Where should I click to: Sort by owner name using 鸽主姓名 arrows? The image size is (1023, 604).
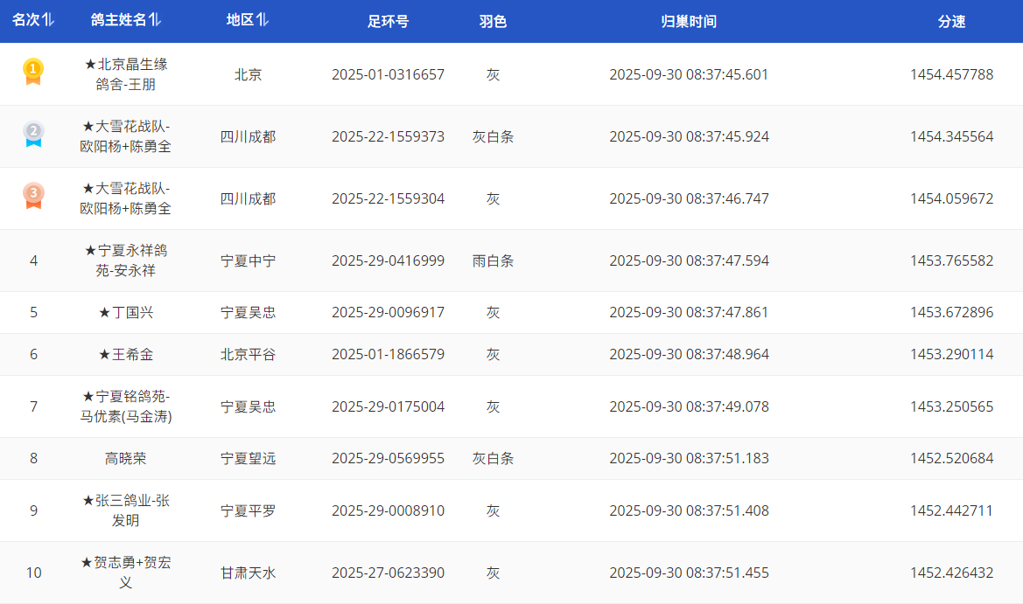pyautogui.click(x=155, y=21)
